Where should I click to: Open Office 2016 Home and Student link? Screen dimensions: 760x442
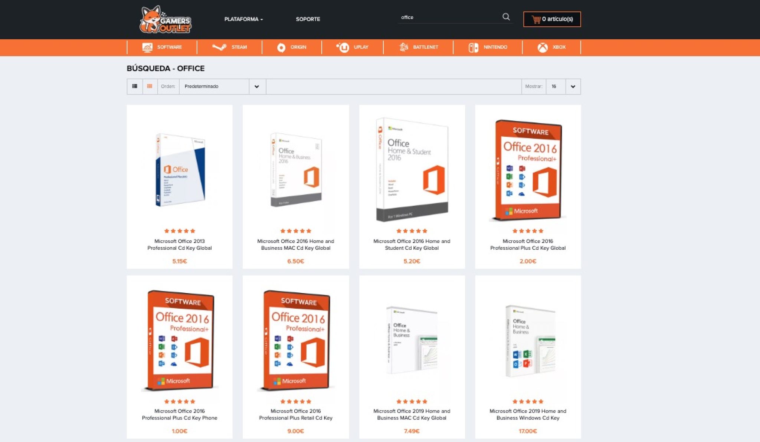coord(412,245)
